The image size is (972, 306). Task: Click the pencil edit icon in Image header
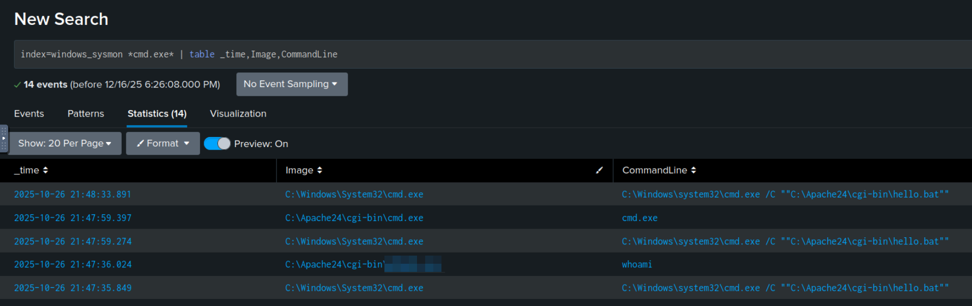599,171
